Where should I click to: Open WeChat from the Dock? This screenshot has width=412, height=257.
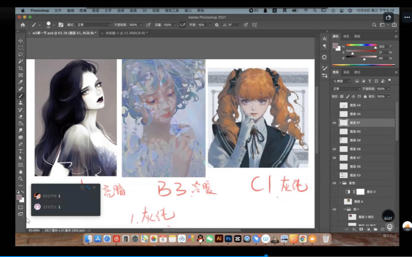click(210, 238)
